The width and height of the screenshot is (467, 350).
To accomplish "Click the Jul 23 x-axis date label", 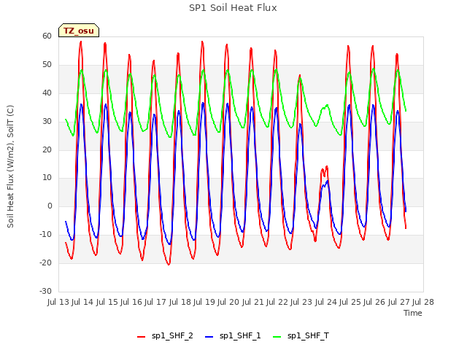I will pyautogui.click(x=301, y=302).
